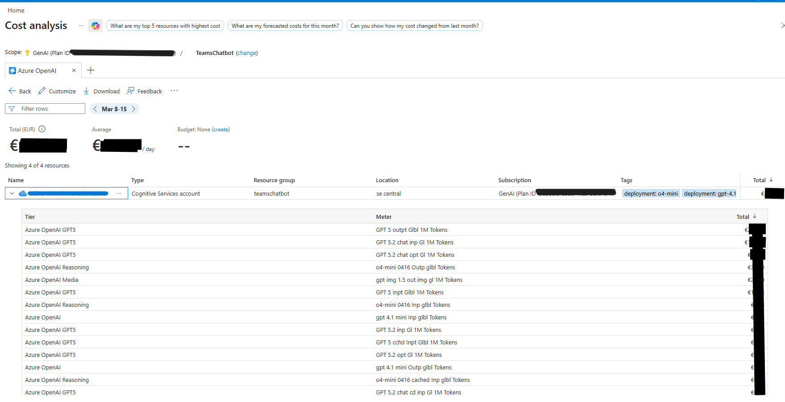785x402 pixels.
Task: Add a new view with the plus icon
Action: (x=91, y=70)
